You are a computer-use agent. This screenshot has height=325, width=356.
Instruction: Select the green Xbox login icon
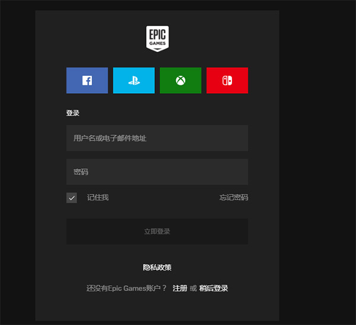(x=180, y=81)
